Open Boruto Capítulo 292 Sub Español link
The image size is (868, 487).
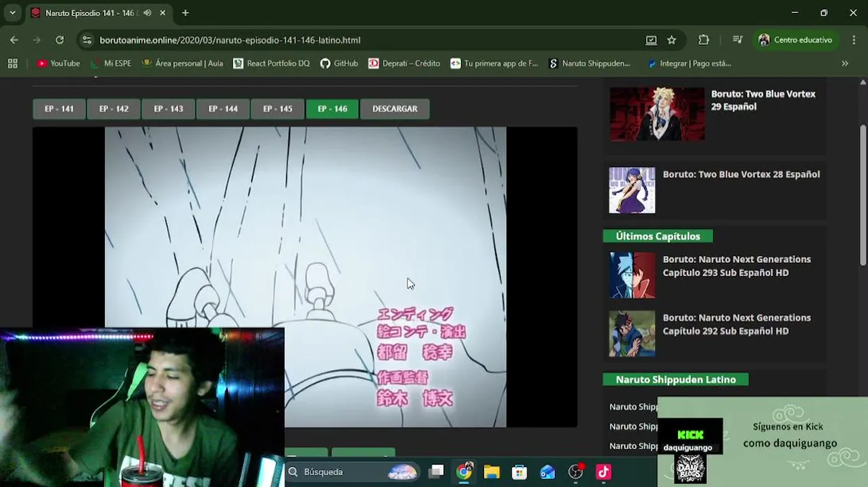point(736,324)
